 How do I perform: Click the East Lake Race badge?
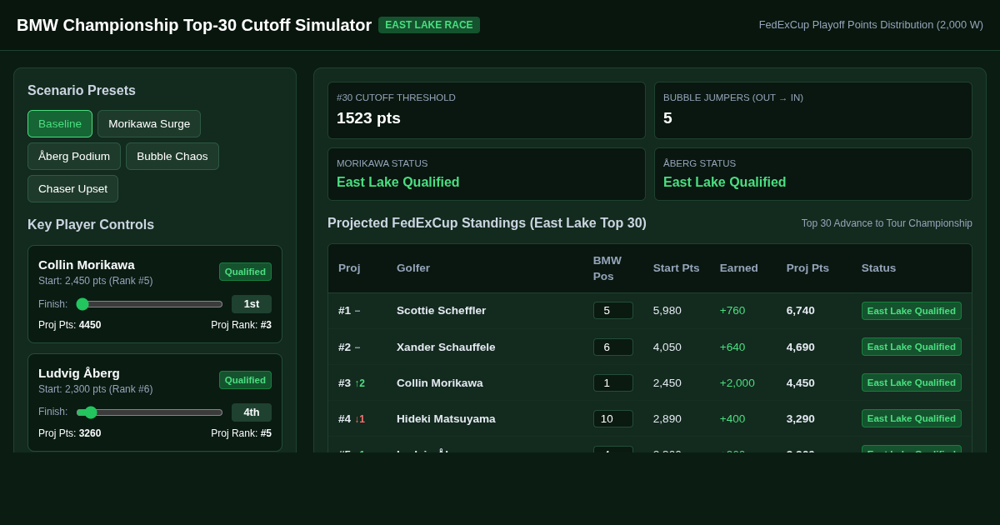pos(429,25)
